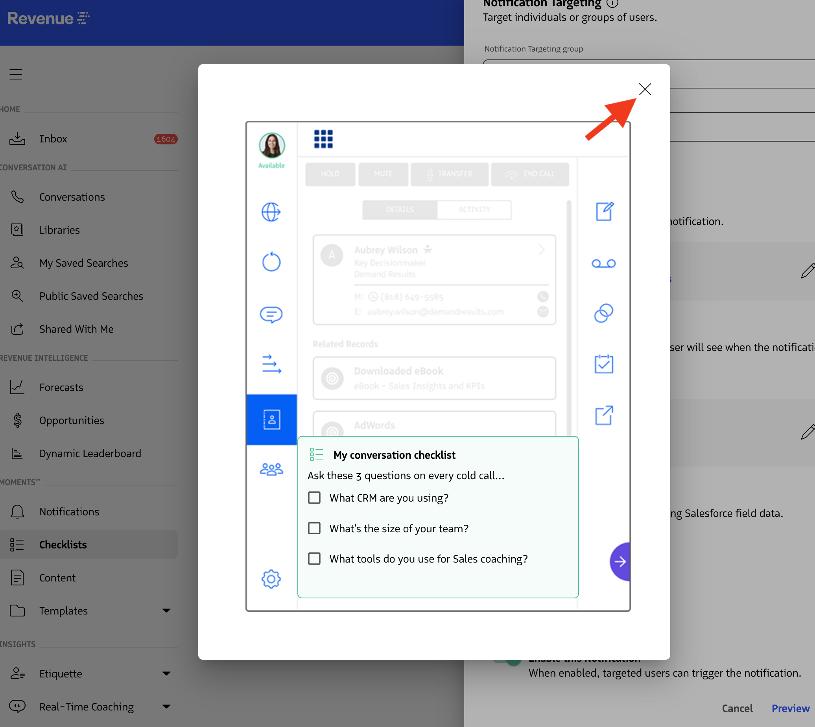Click the Shared With Me share icon
This screenshot has height=727, width=815.
pyautogui.click(x=17, y=329)
